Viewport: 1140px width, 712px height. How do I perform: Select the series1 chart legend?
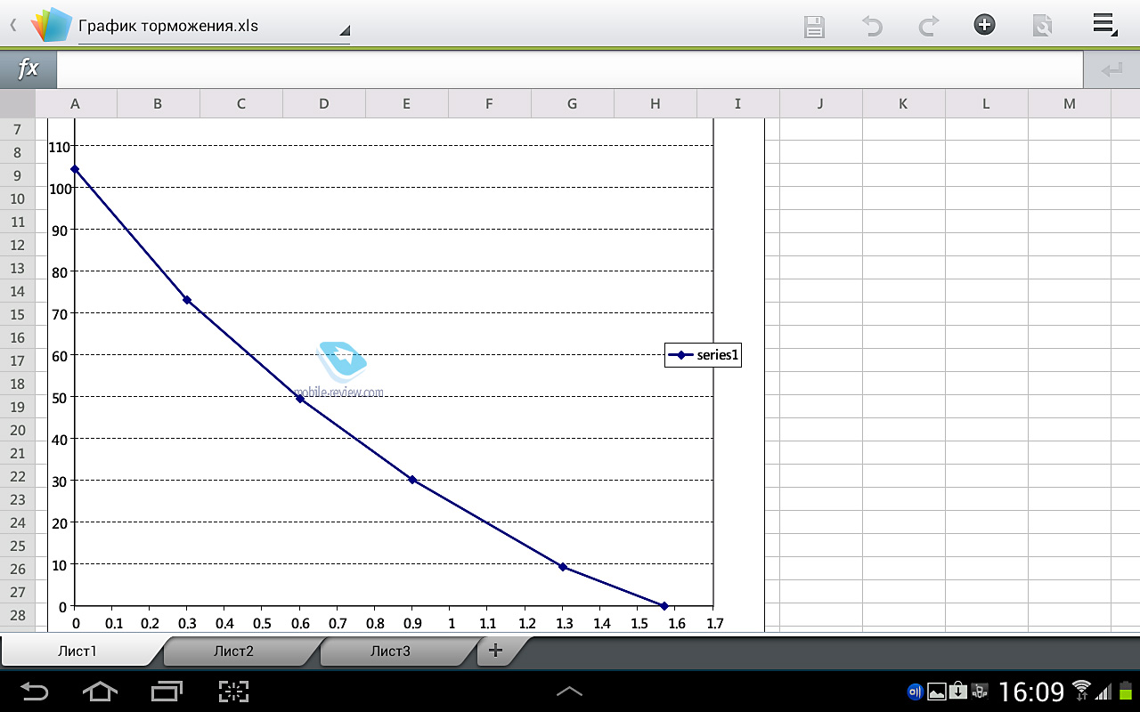pyautogui.click(x=704, y=355)
